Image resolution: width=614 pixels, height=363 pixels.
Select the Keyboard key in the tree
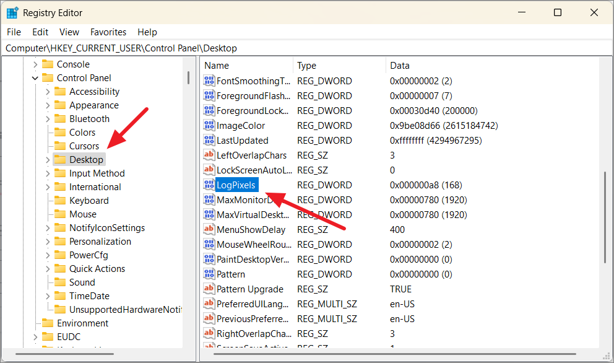(x=89, y=201)
